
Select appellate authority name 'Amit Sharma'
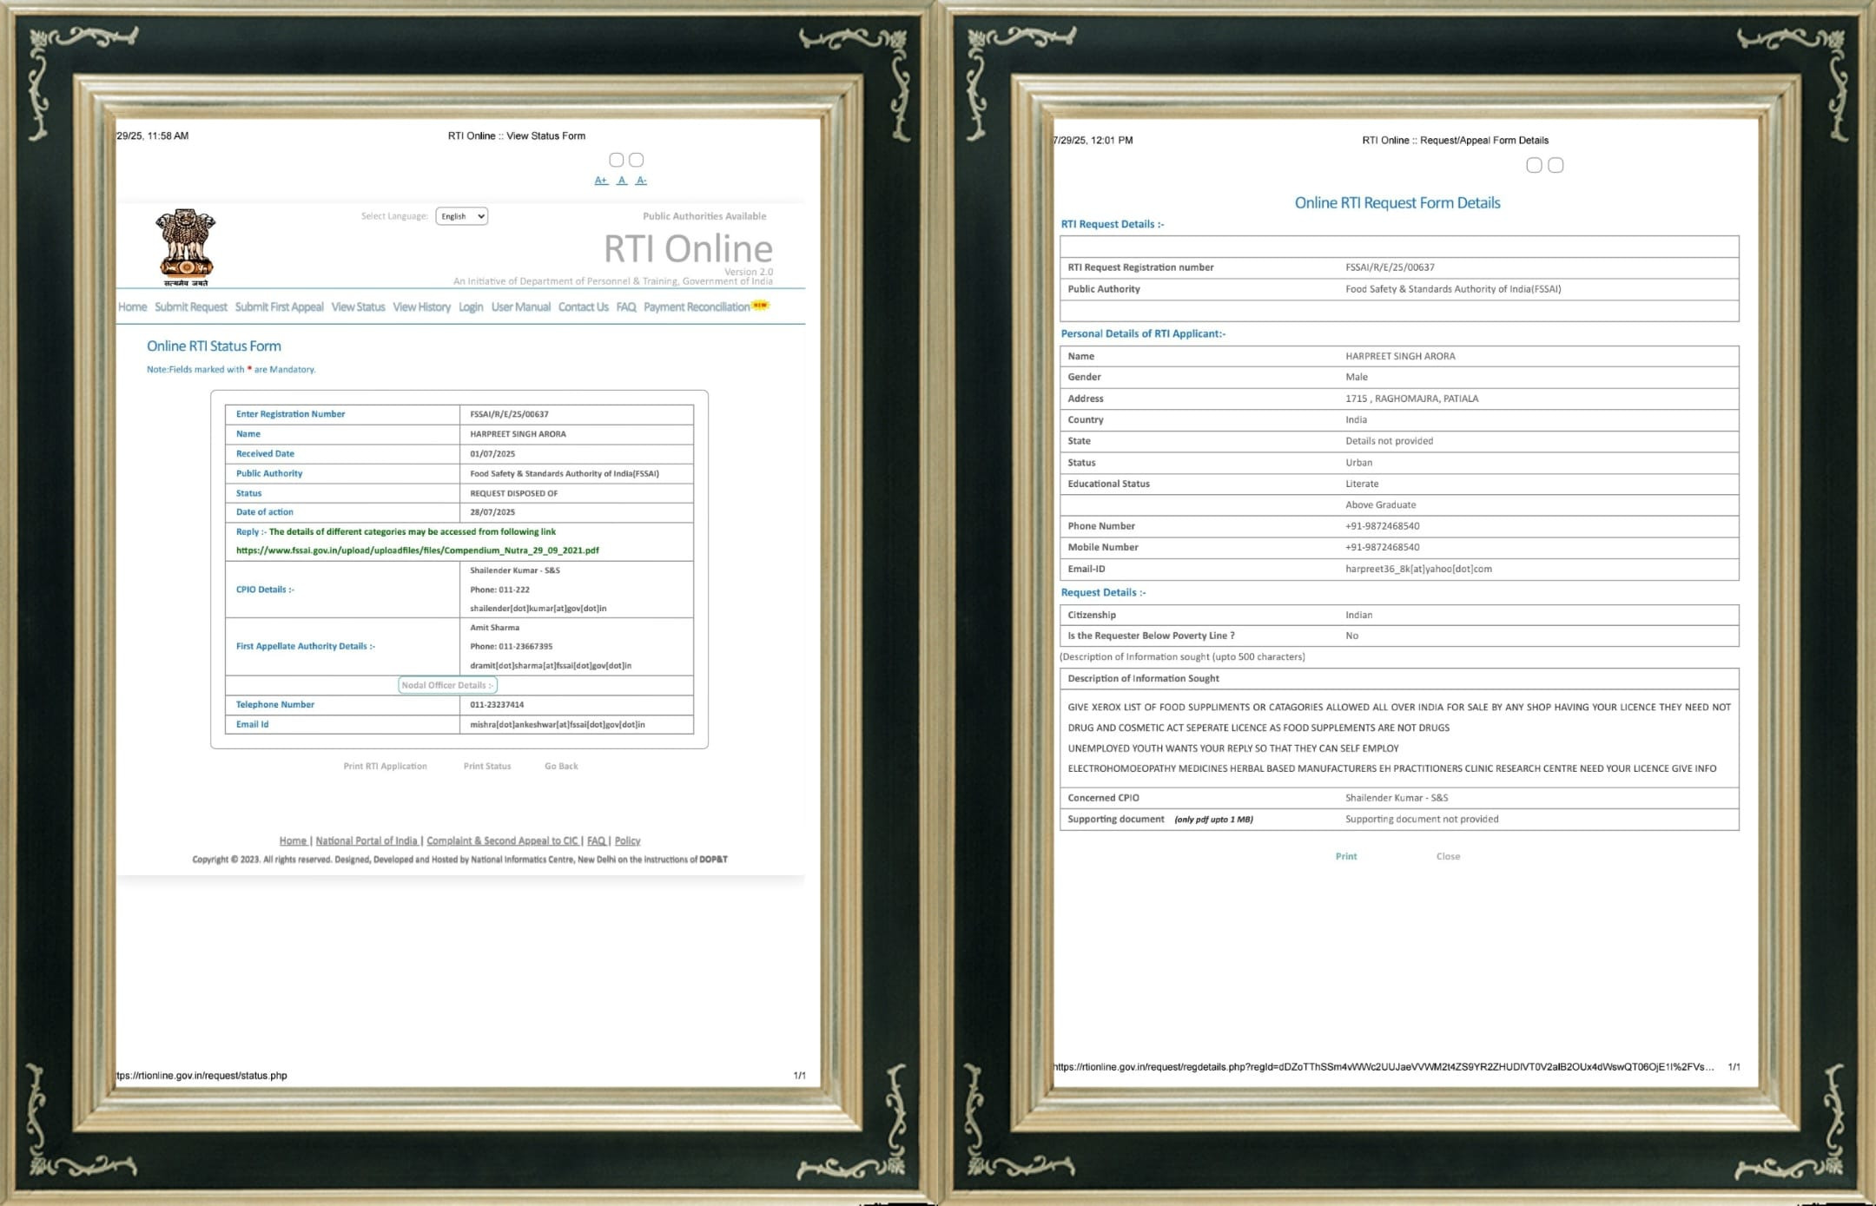pos(494,628)
